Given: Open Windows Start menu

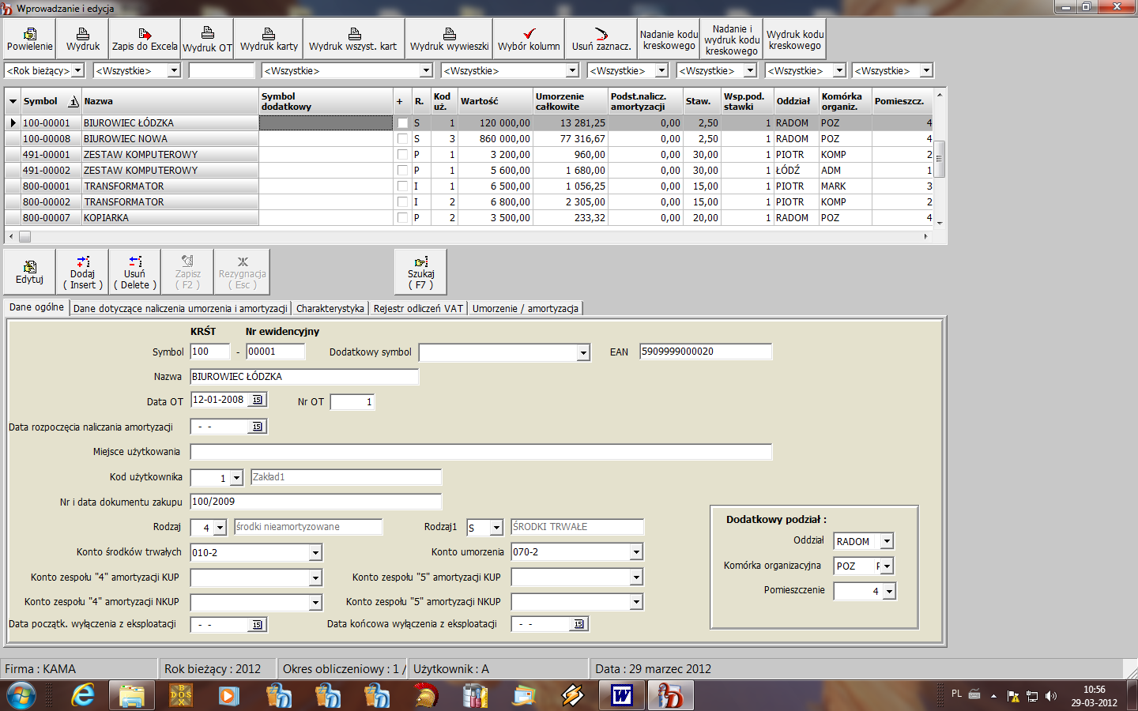Looking at the screenshot, I should tap(21, 696).
